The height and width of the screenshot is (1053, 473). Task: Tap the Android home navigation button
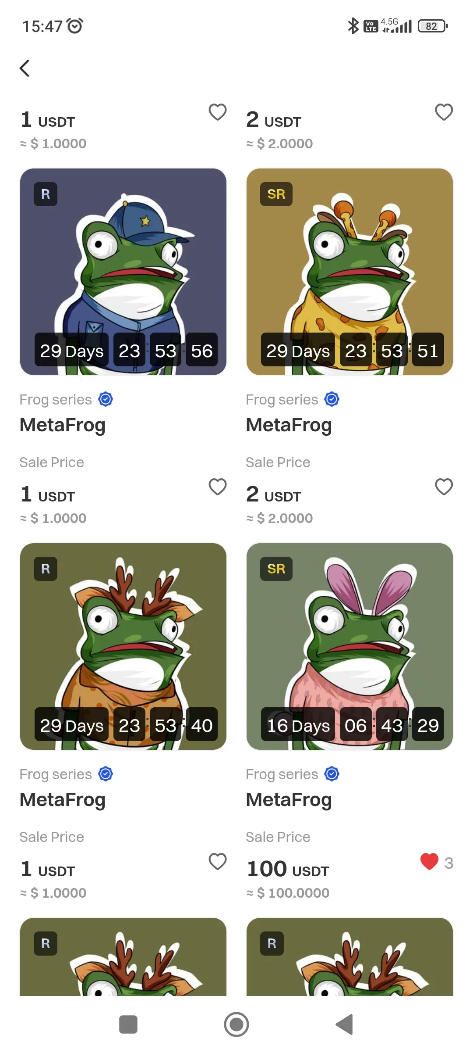(236, 1024)
